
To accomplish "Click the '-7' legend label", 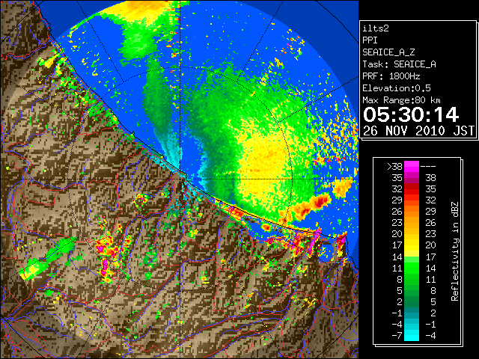I will (397, 336).
